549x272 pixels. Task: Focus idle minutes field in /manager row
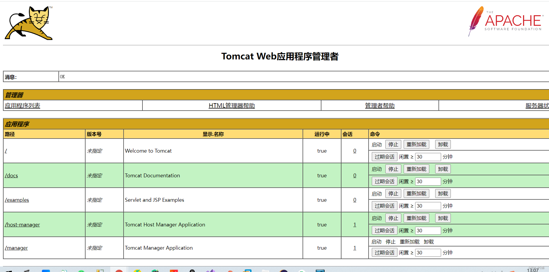click(428, 253)
